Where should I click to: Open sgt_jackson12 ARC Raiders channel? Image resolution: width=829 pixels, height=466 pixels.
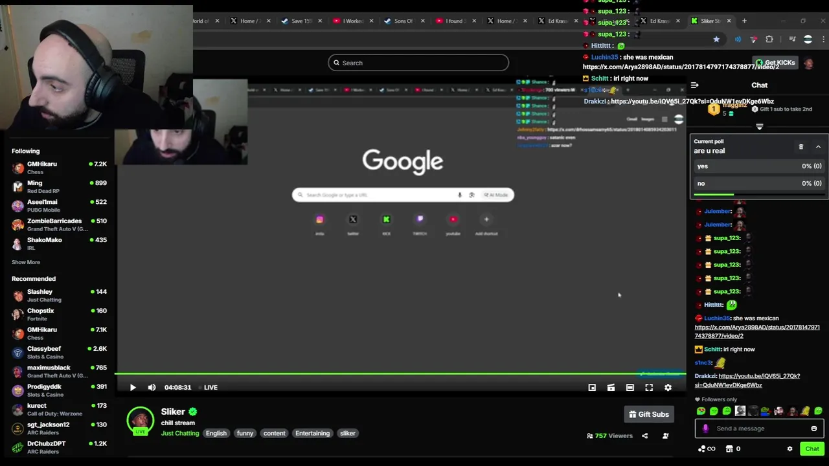pyautogui.click(x=60, y=428)
